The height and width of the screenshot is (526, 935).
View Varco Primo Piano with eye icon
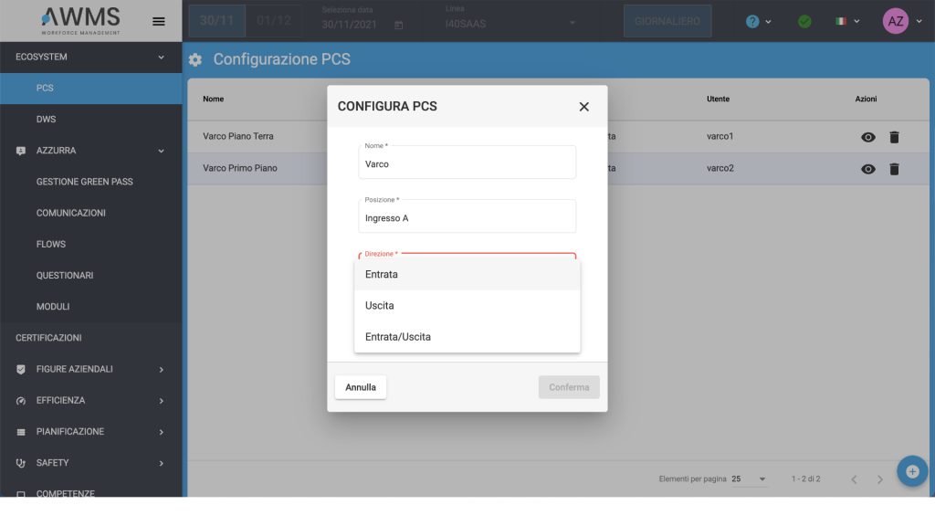pyautogui.click(x=867, y=169)
